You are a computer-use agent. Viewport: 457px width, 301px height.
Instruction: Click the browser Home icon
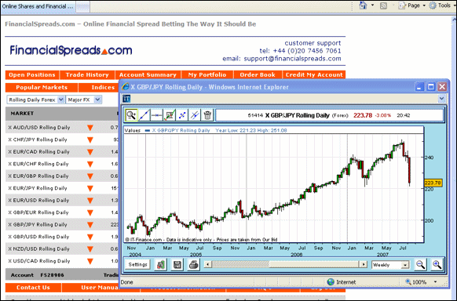[363, 5]
